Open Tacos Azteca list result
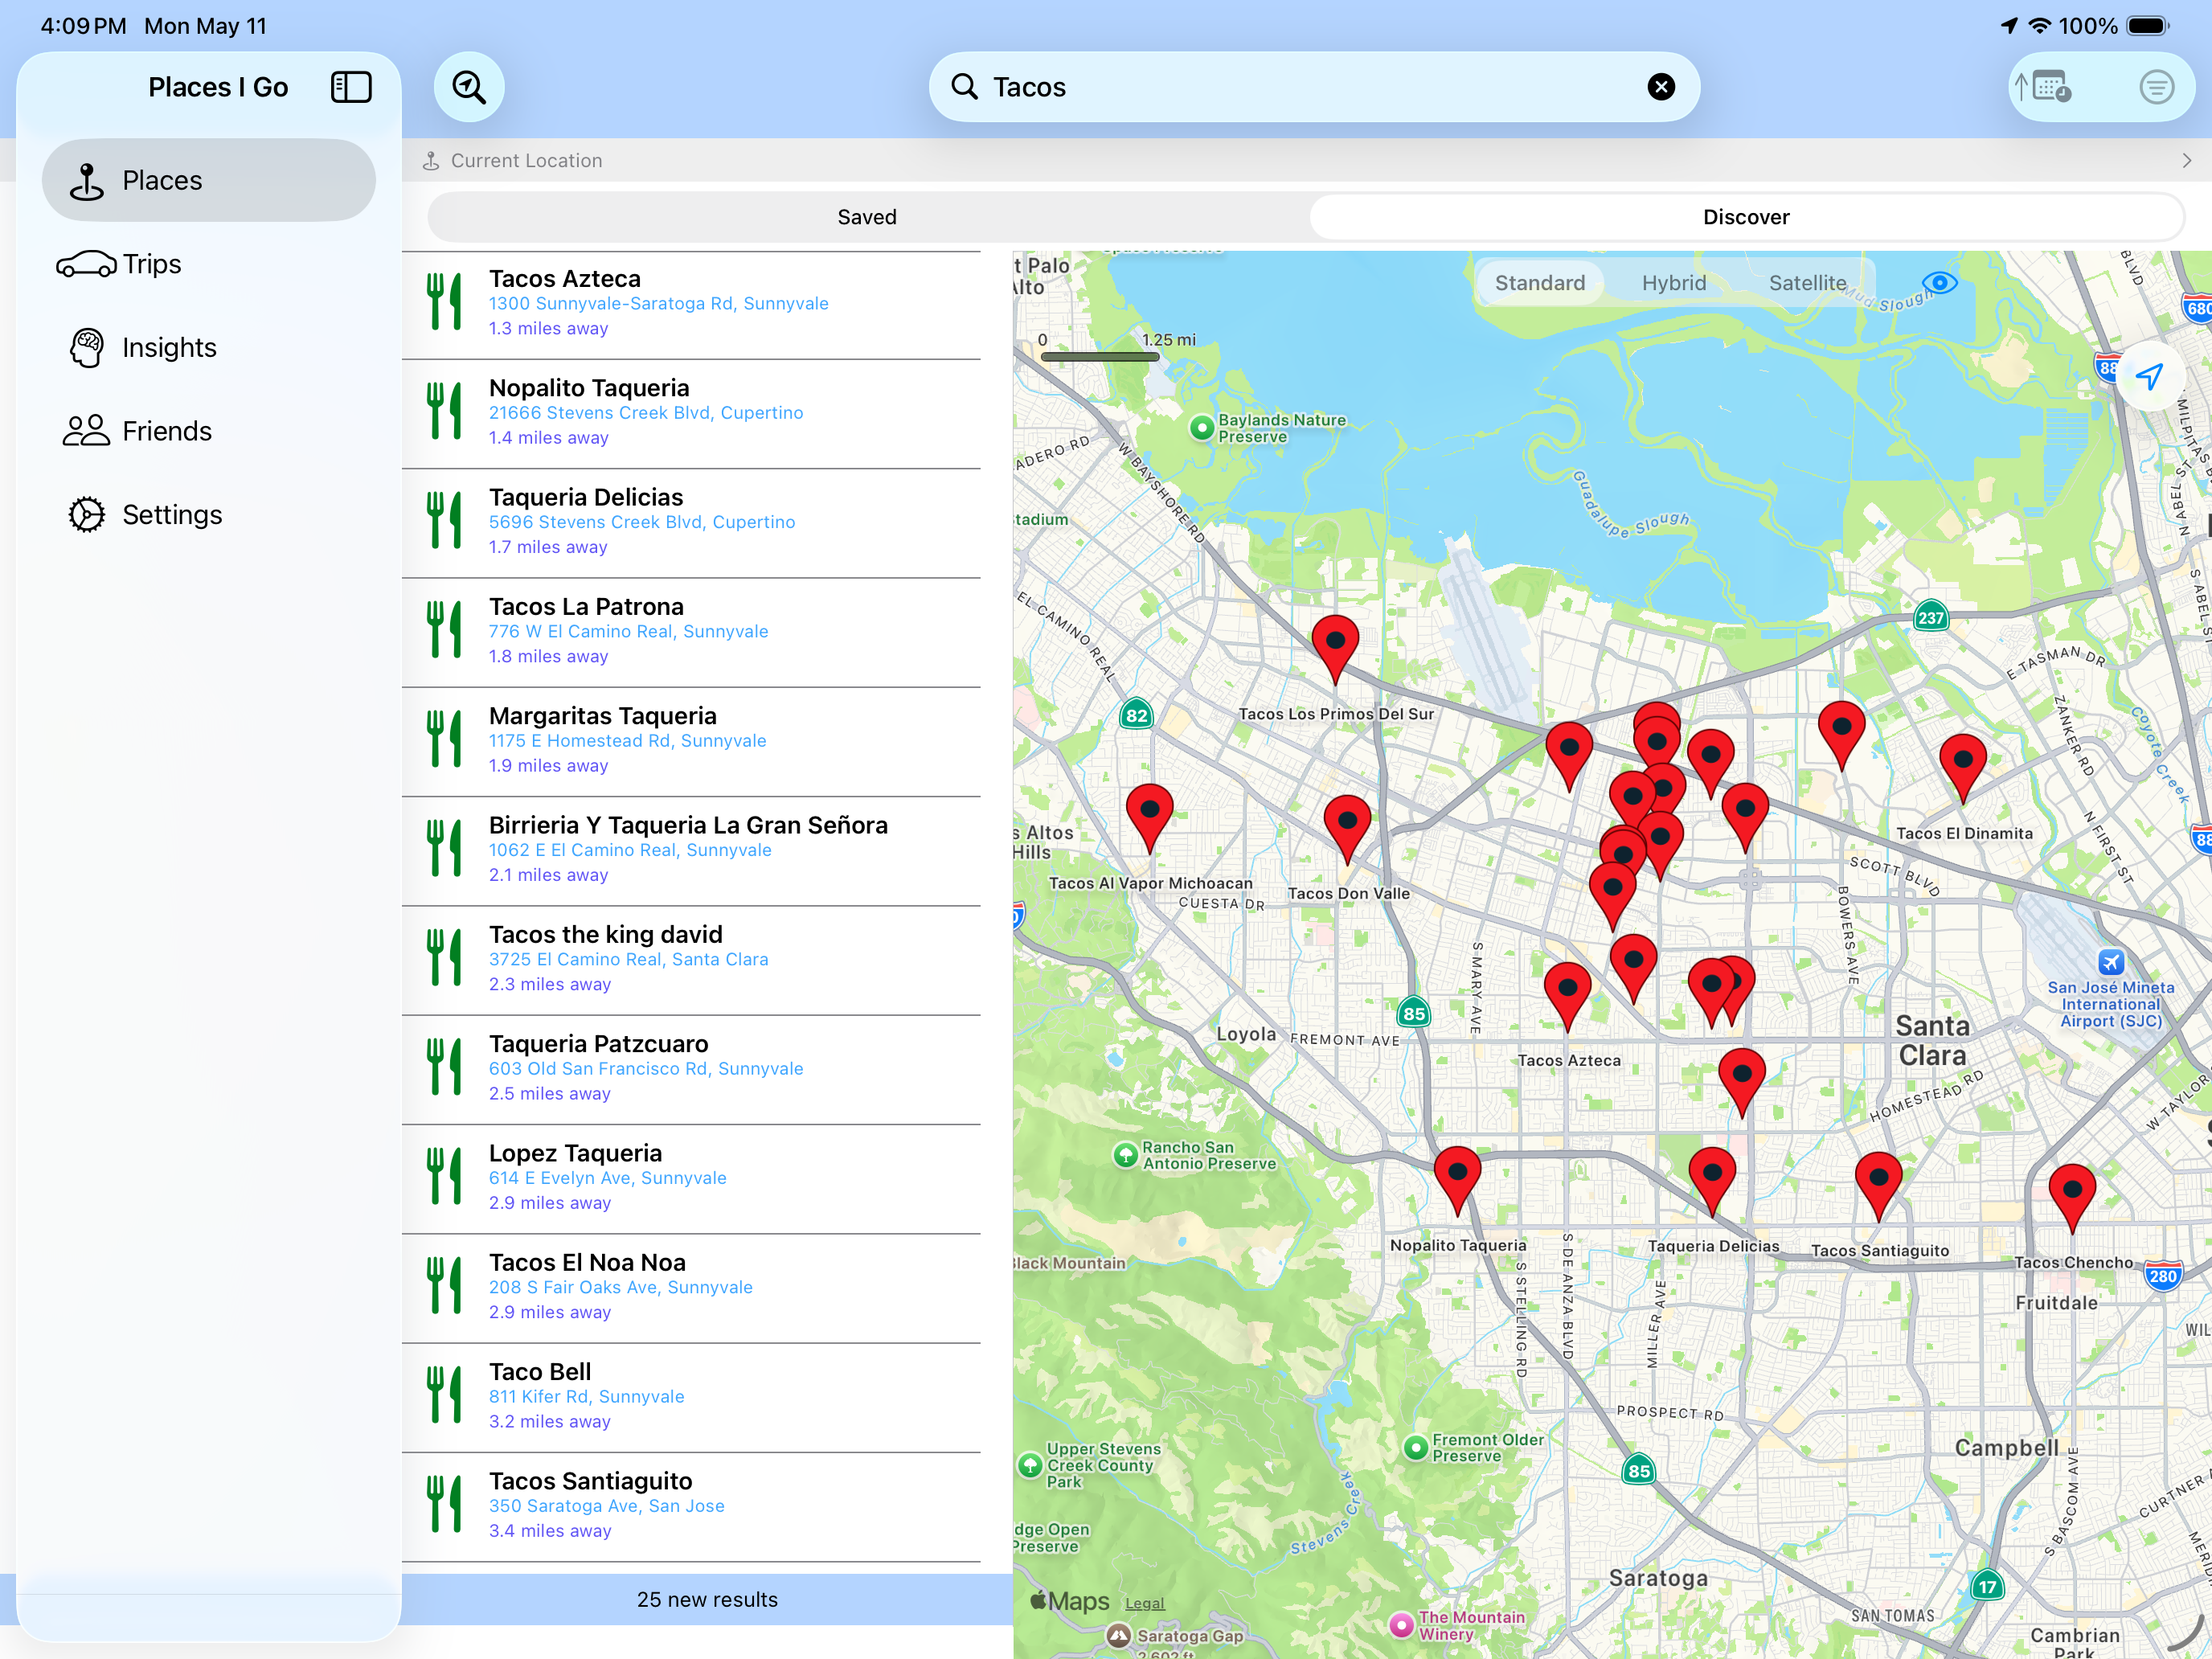2212x1659 pixels. [x=692, y=304]
